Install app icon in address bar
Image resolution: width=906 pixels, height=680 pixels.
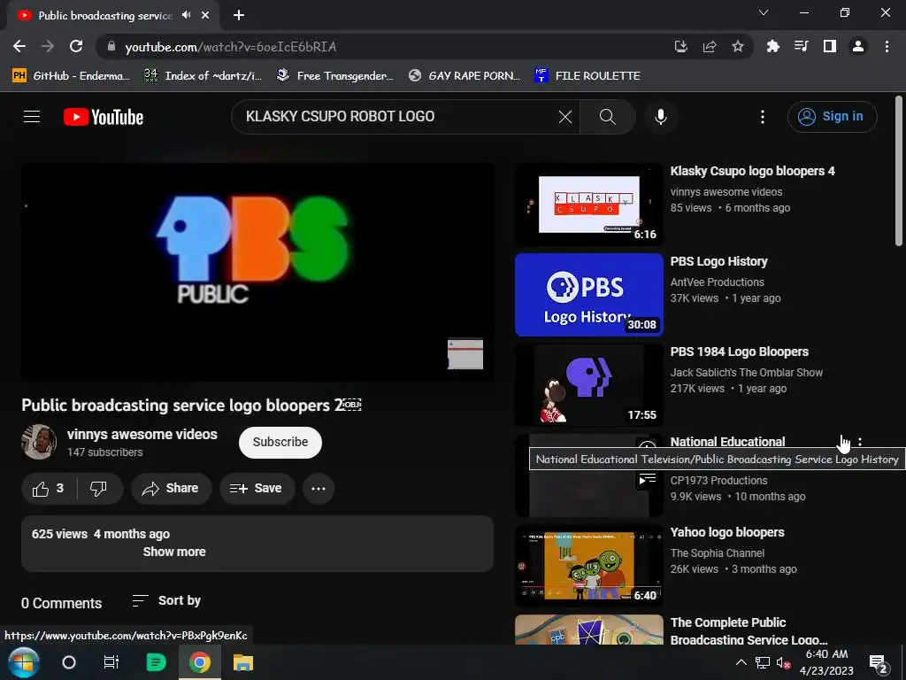tap(681, 46)
